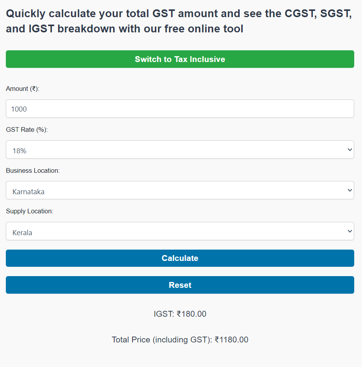Open the Supply Location dropdown
Screen dimensions: 362x367
pyautogui.click(x=180, y=231)
